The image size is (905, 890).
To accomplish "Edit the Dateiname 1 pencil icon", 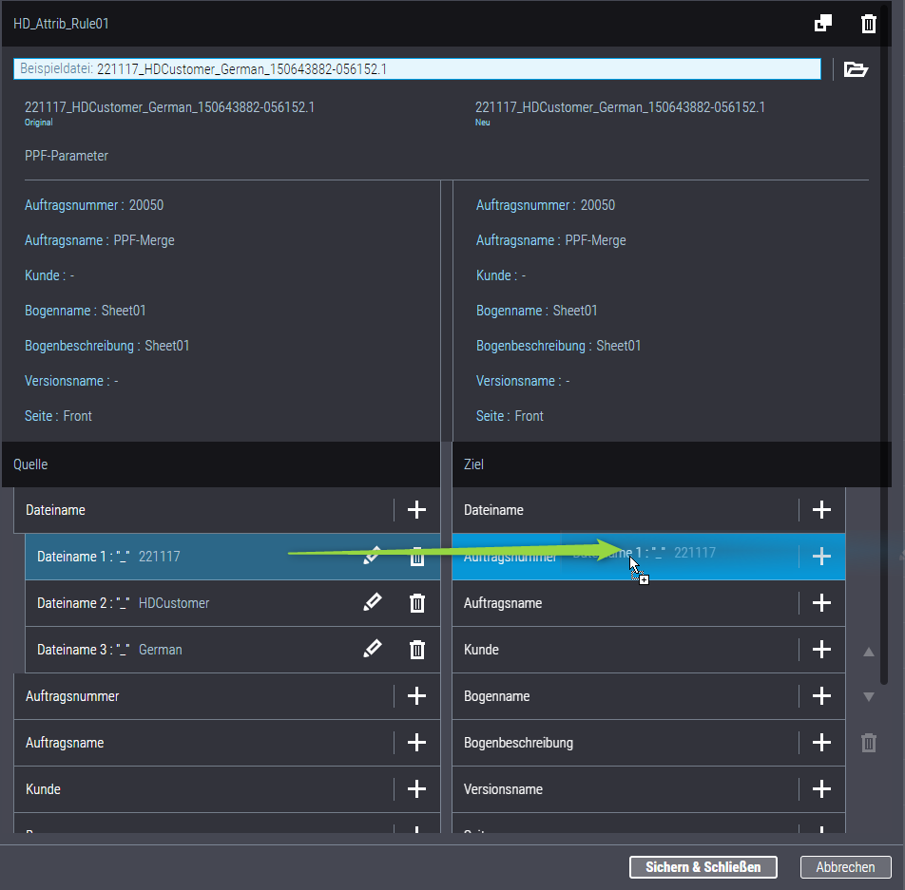I will (x=373, y=557).
